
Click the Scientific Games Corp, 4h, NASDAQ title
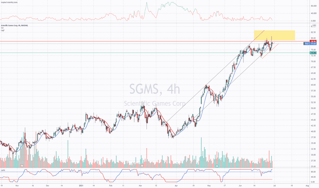[x=14, y=25]
